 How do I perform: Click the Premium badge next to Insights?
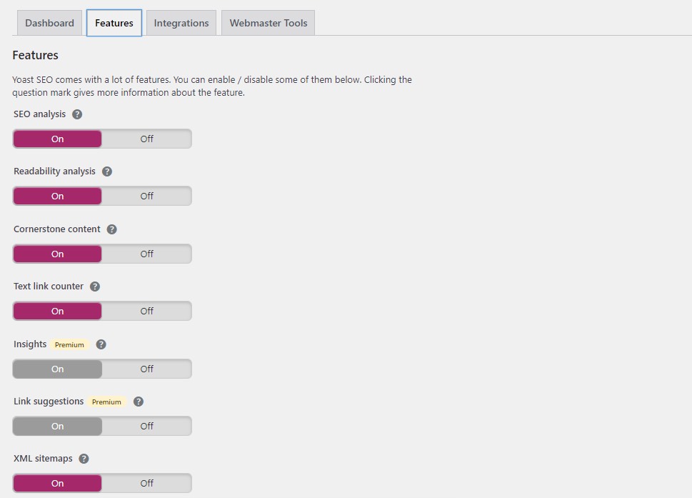point(69,344)
